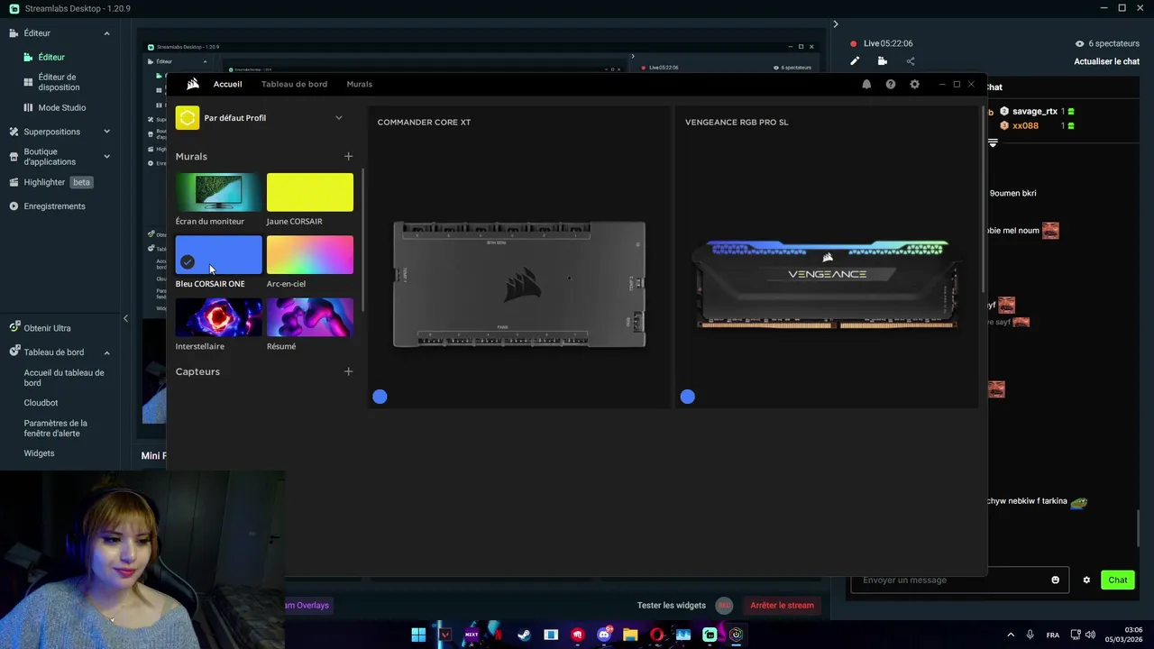Collapse the chat panel with right chevron
This screenshot has width=1154, height=649.
pyautogui.click(x=835, y=24)
